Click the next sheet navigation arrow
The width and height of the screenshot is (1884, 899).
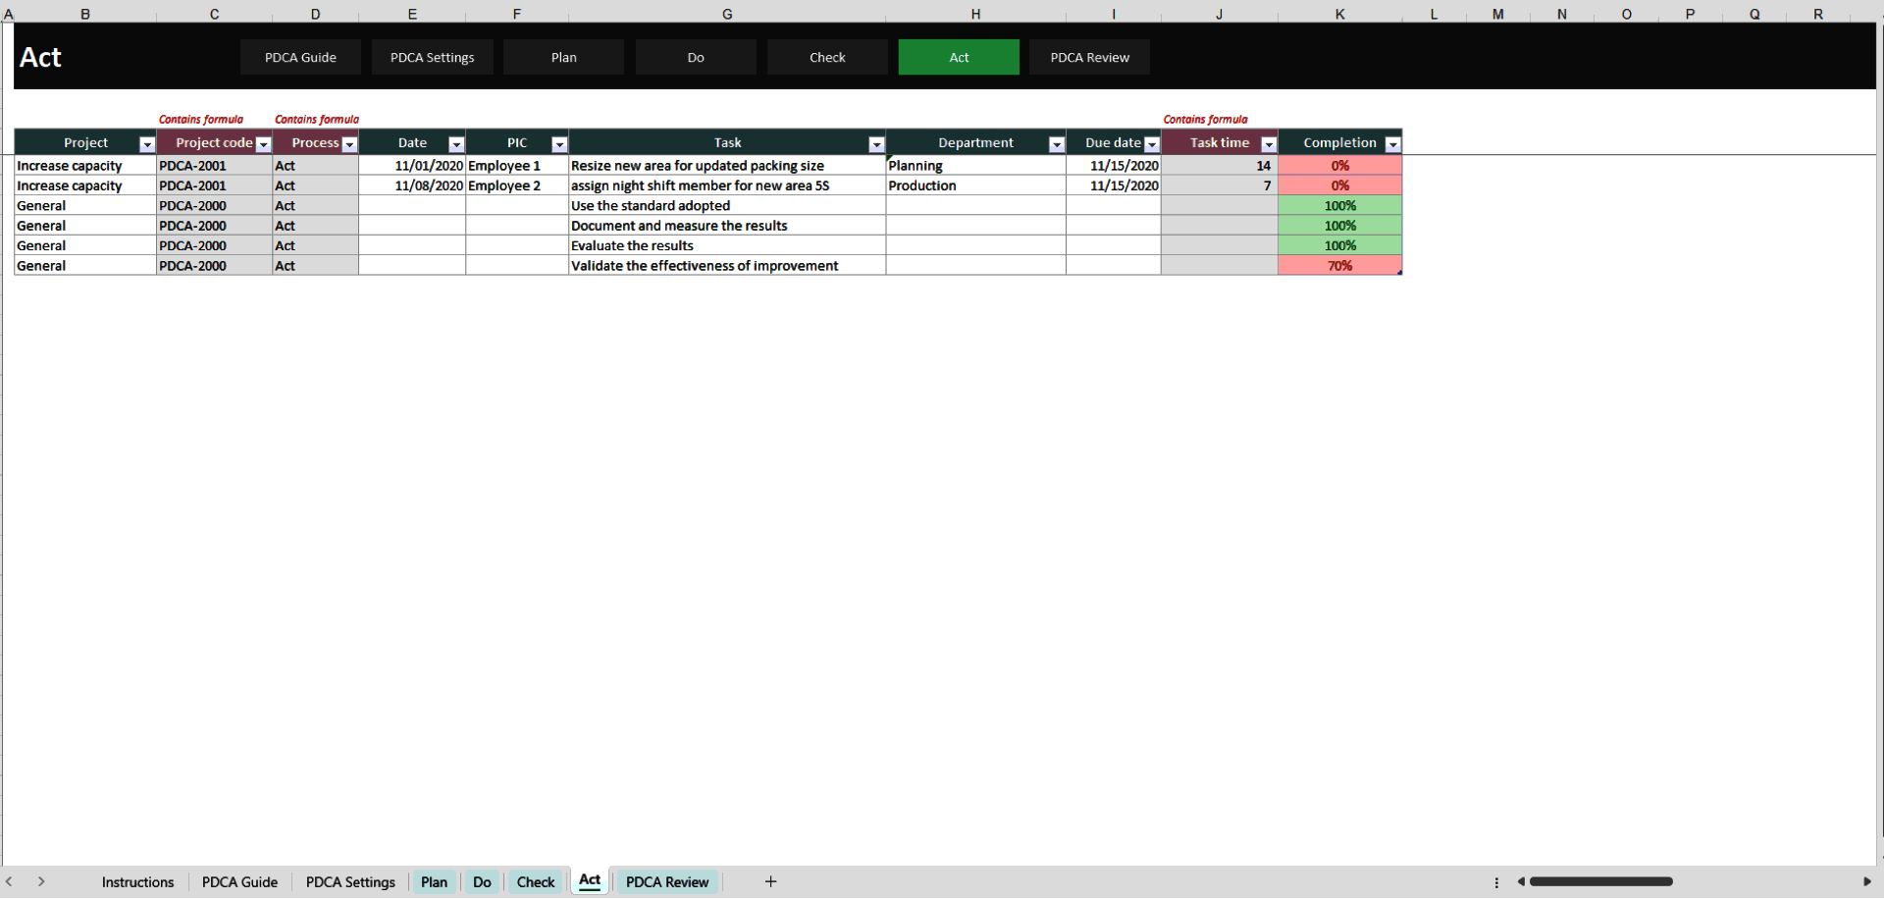click(x=42, y=881)
